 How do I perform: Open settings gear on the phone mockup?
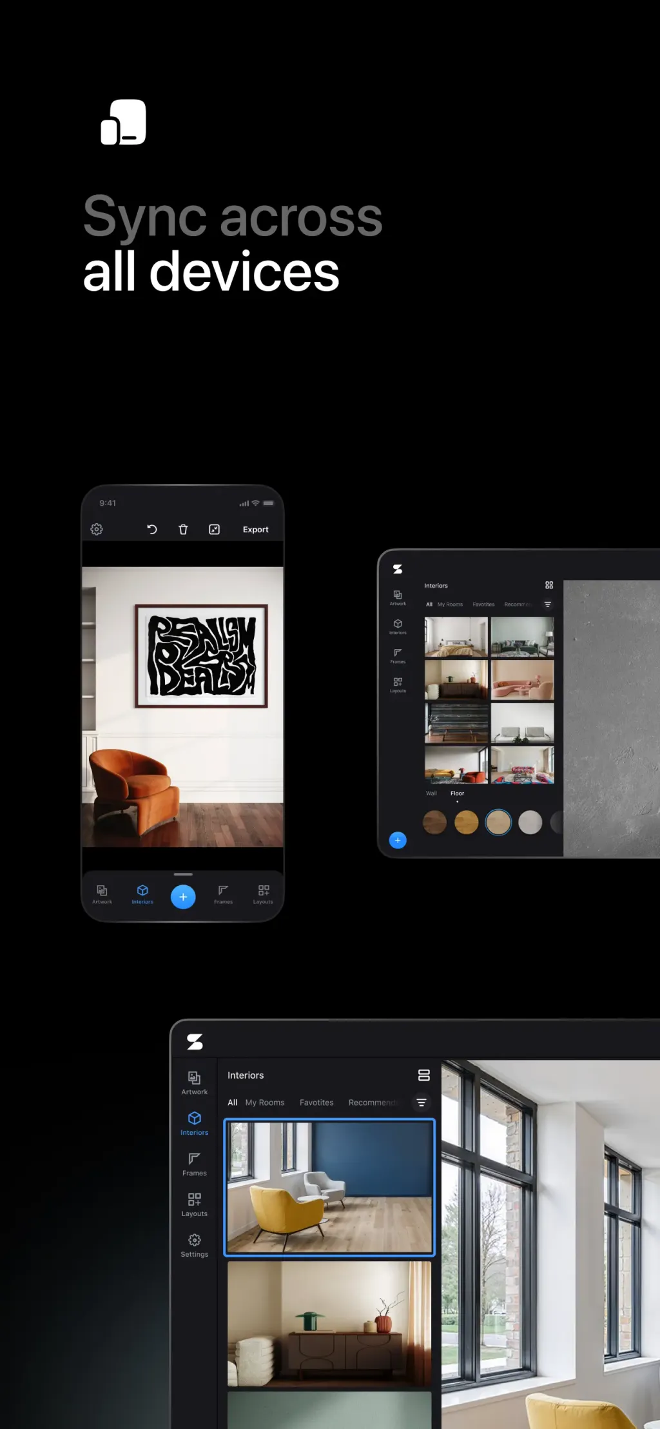tap(97, 529)
